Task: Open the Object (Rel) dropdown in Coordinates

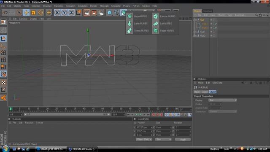Action: [x=144, y=139]
